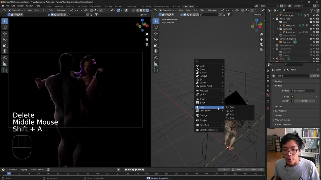Expand the Volume panel in World properties
This screenshot has width=321, height=180.
[x=278, y=106]
